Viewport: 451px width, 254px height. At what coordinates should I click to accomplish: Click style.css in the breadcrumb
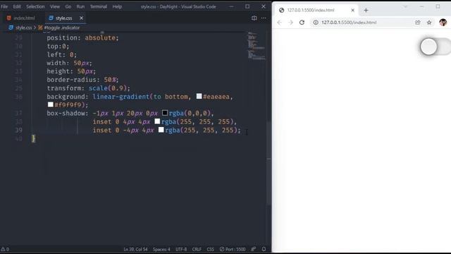pyautogui.click(x=23, y=28)
